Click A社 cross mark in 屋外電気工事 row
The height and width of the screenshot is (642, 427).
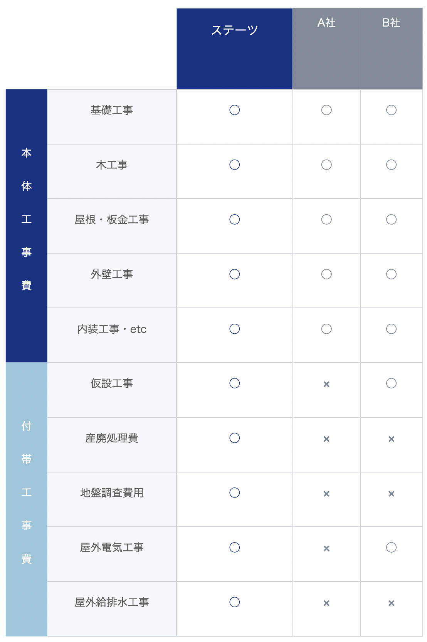[x=326, y=548]
